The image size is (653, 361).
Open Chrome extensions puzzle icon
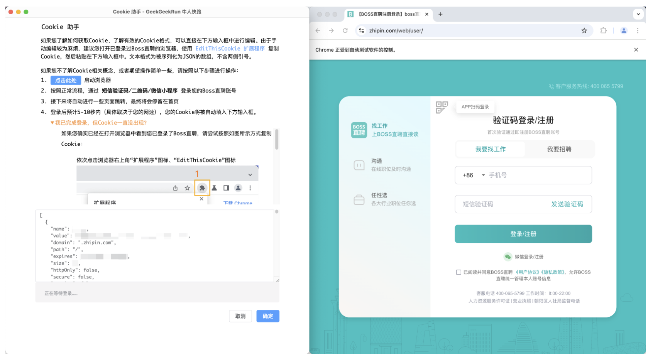click(x=603, y=30)
